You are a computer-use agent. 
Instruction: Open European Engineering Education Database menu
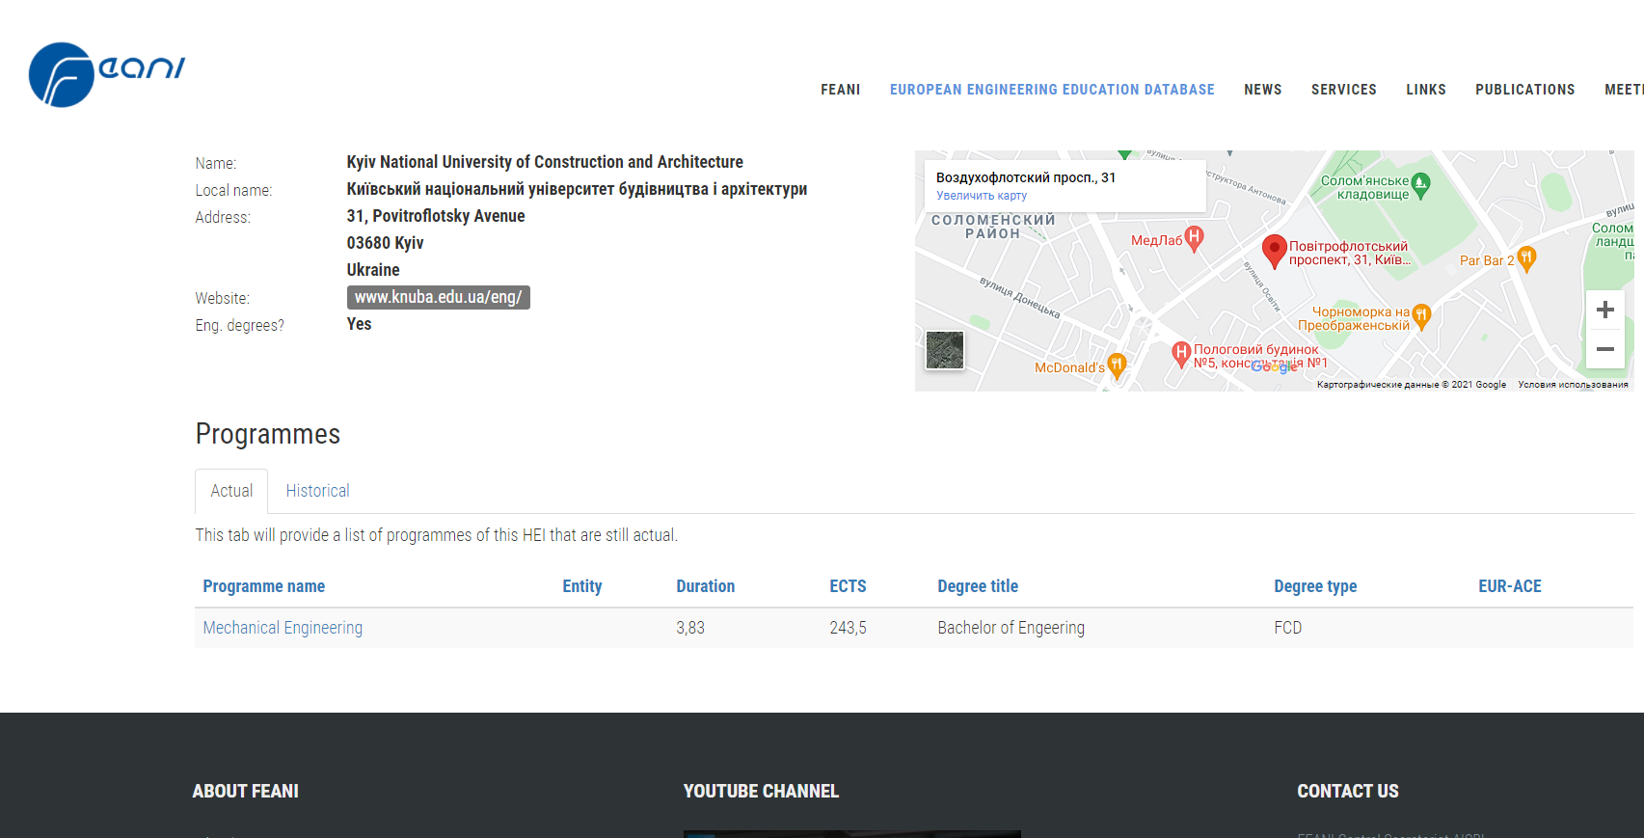1052,90
